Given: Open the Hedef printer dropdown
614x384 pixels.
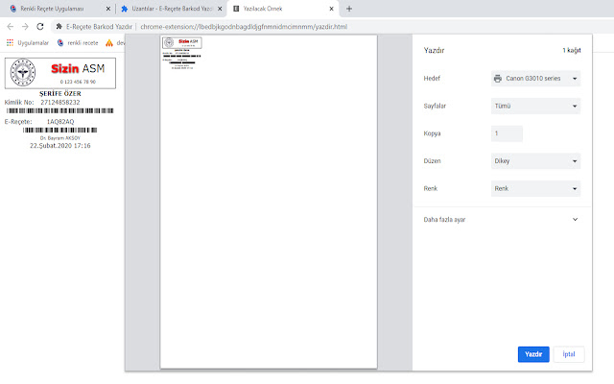Looking at the screenshot, I should pos(535,79).
